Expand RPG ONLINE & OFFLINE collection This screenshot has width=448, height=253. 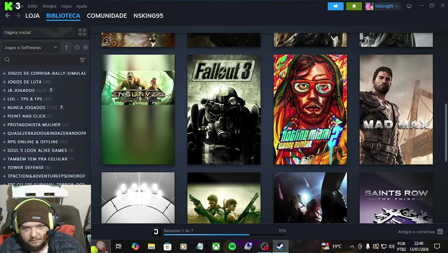4,142
